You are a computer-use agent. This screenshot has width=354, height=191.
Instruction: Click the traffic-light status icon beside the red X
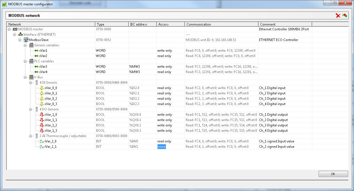tap(344, 16)
